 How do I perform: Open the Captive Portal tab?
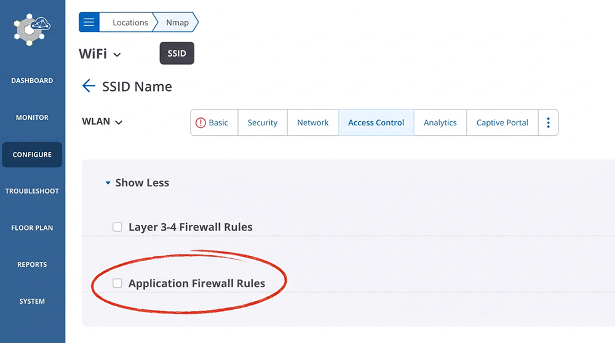(x=502, y=123)
